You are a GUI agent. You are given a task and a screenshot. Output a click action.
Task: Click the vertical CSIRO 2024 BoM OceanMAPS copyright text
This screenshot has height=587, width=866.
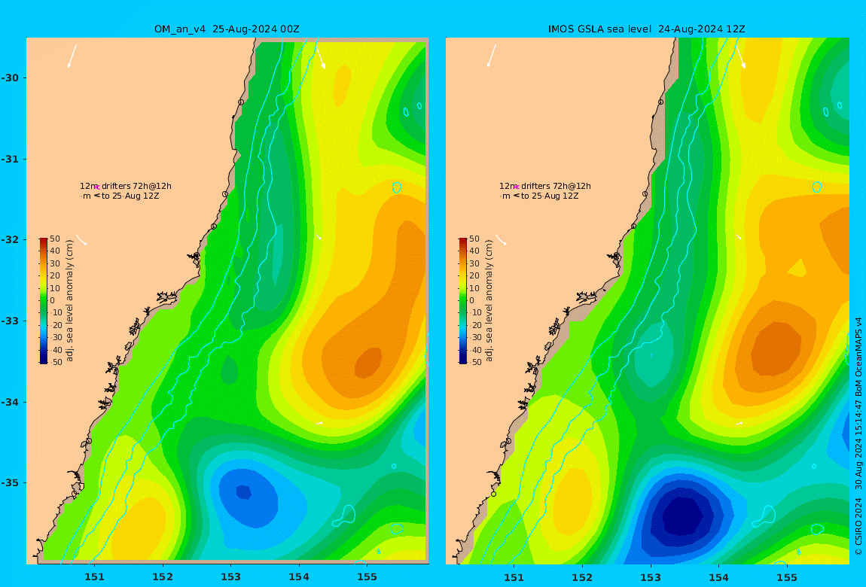point(858,436)
